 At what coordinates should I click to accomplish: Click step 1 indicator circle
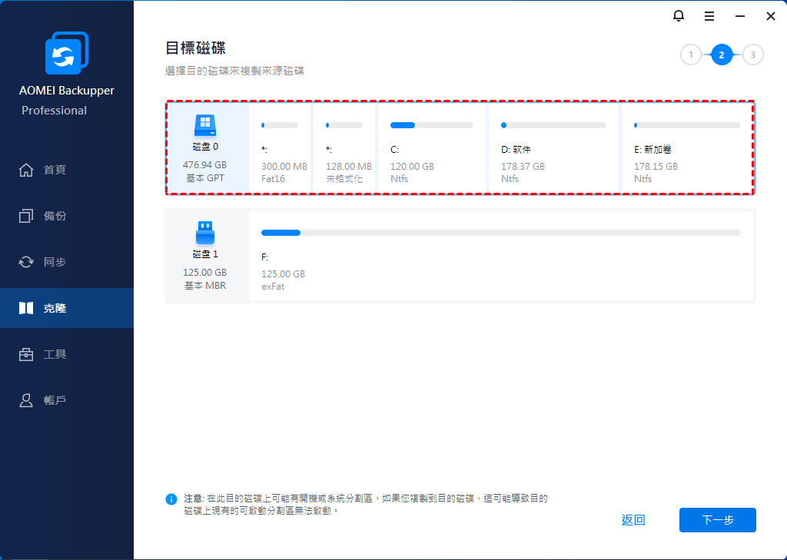point(691,55)
